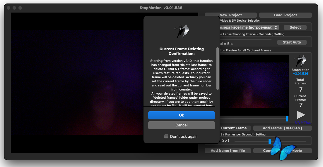Screen dimensions: 323x167
Task: Confirm frame deletion with the Ok button
Action: (182, 115)
